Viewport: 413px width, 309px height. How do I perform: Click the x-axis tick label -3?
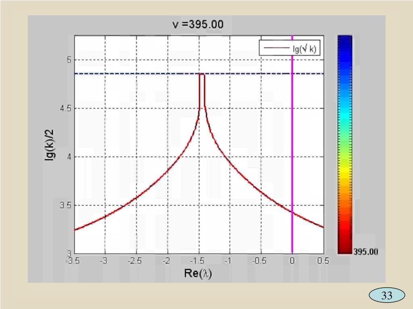click(104, 261)
